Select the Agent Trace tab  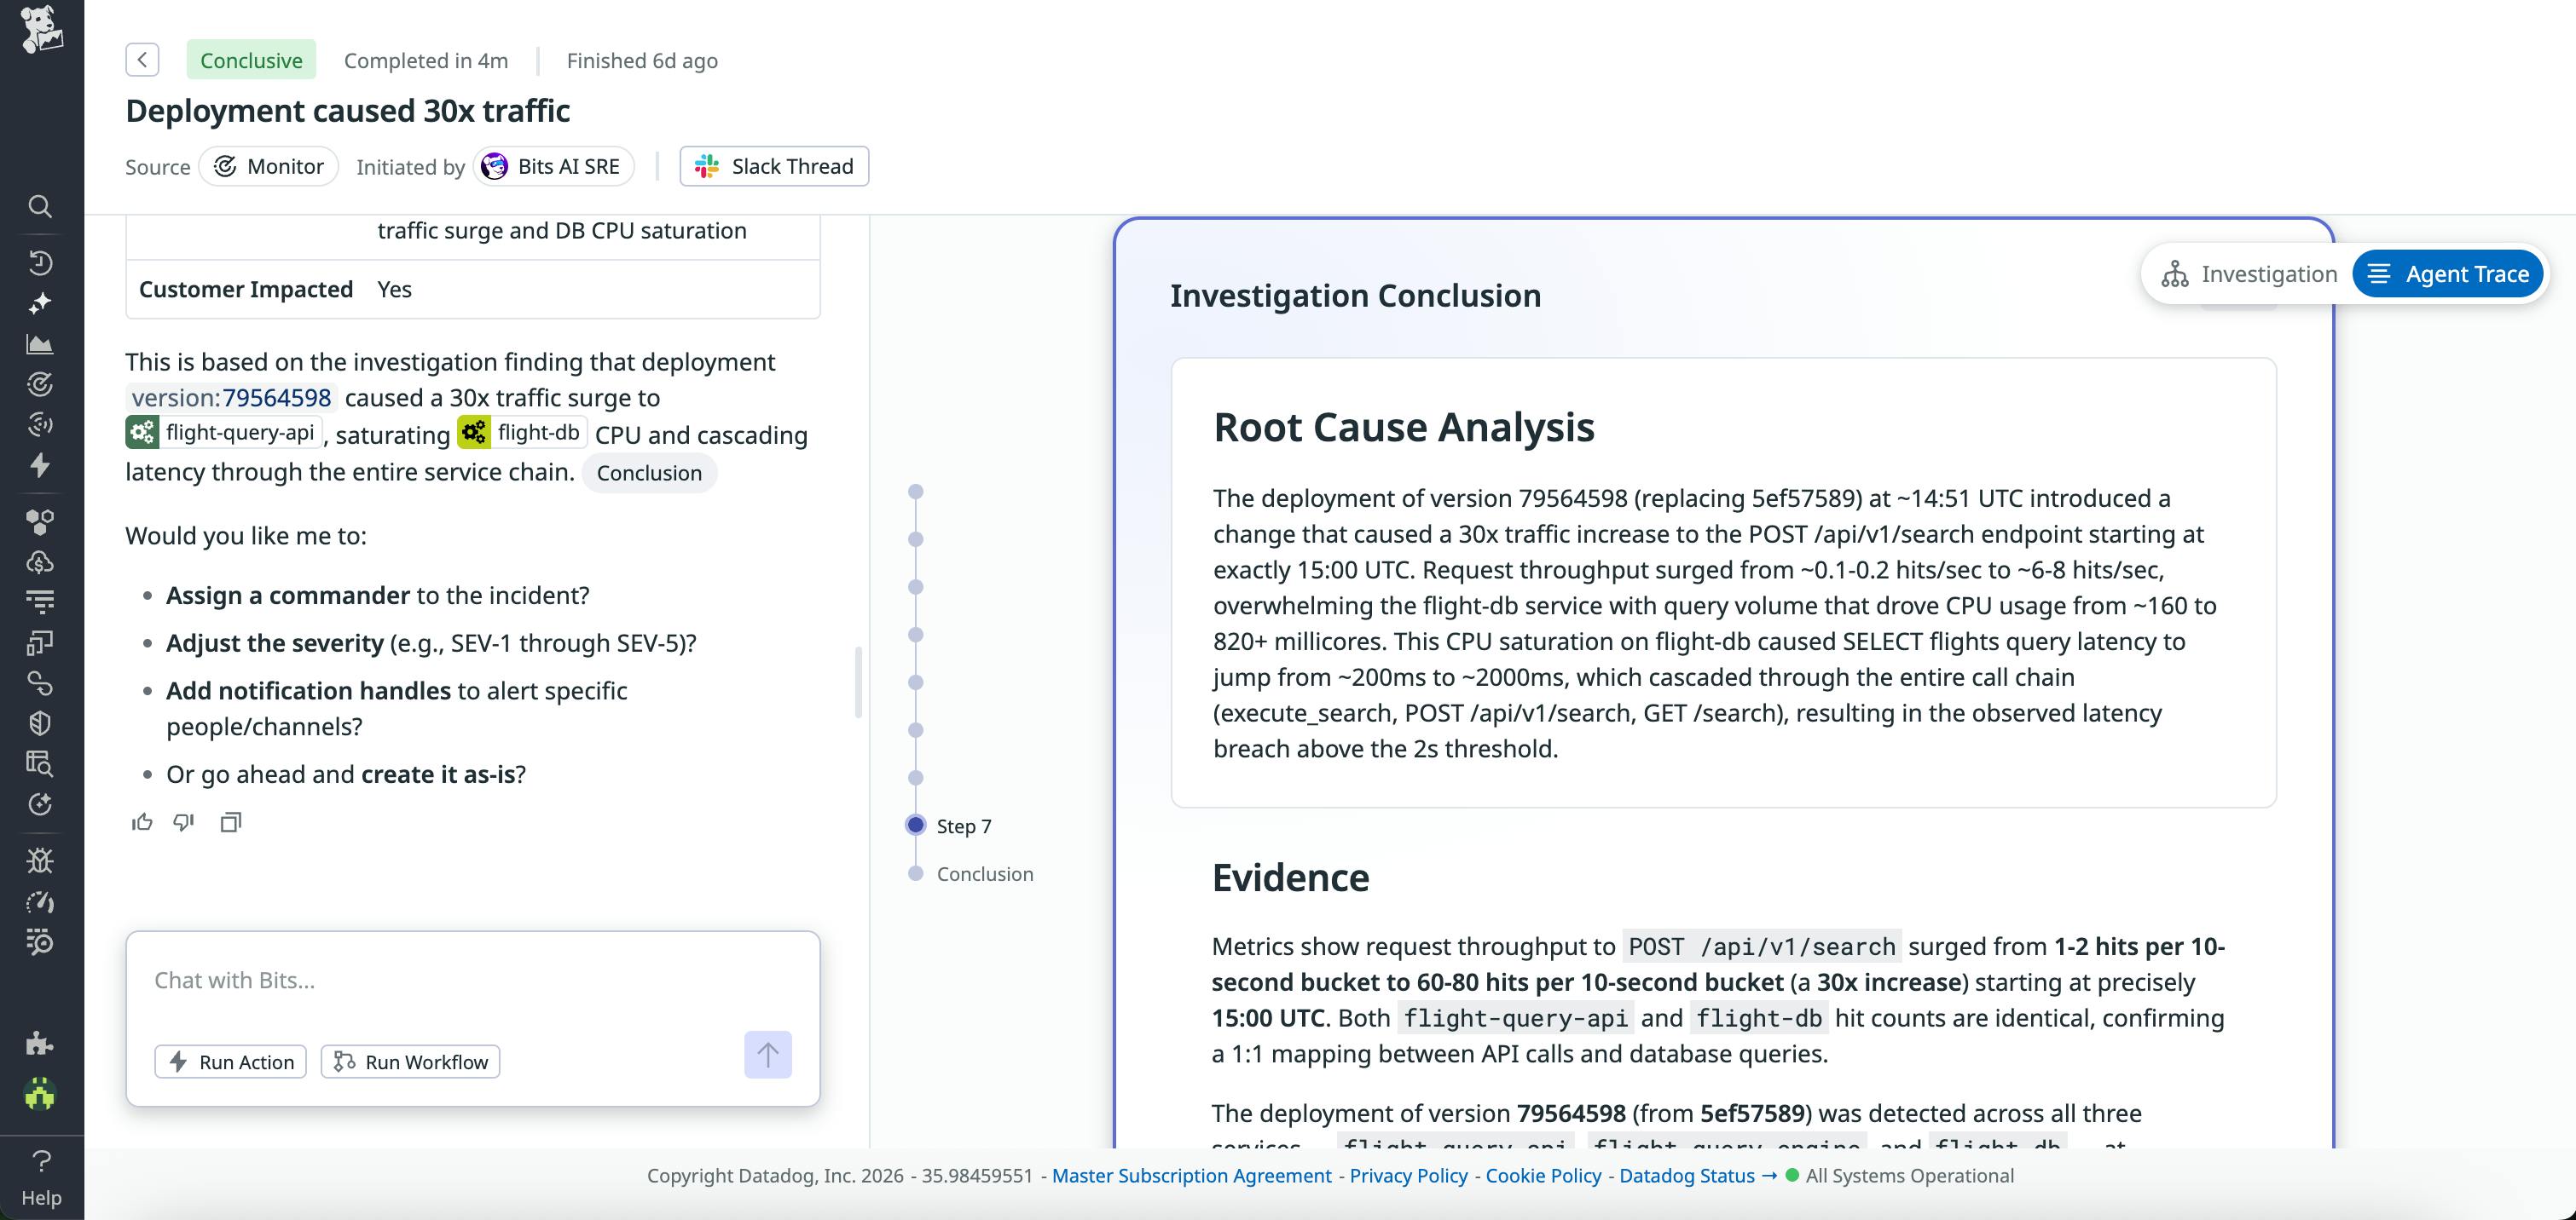point(2447,273)
